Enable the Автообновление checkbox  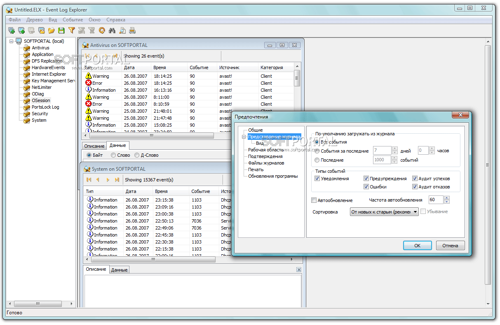pos(314,200)
